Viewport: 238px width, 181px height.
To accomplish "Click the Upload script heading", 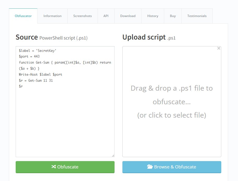I will coord(144,37).
